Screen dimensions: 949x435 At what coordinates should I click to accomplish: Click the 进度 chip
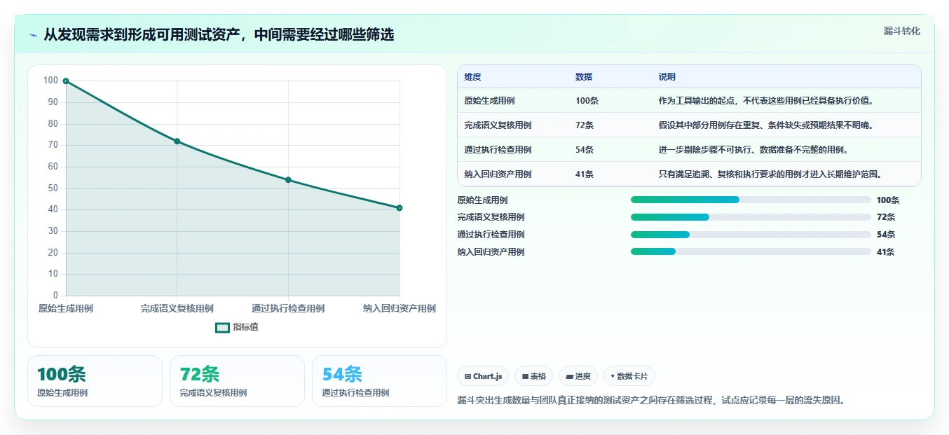(578, 376)
